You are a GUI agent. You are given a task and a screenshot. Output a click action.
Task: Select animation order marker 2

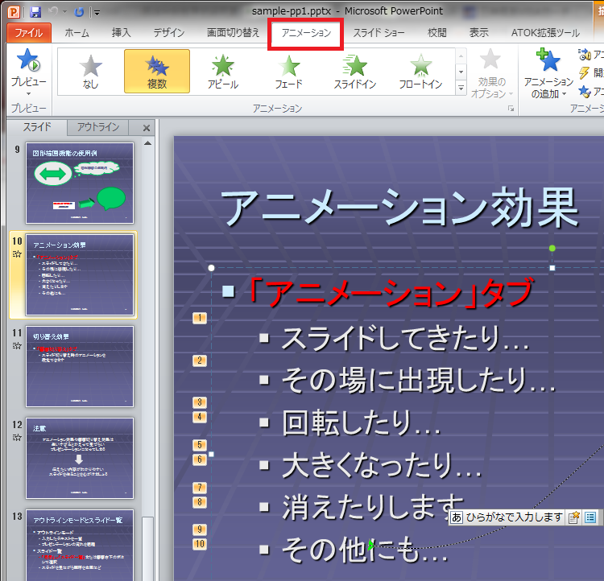[200, 361]
